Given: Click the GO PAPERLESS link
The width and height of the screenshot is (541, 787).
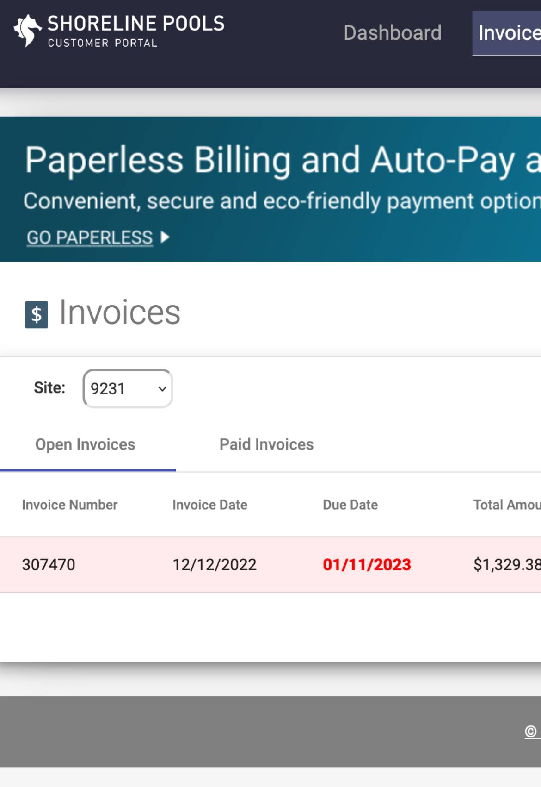Looking at the screenshot, I should [x=90, y=237].
